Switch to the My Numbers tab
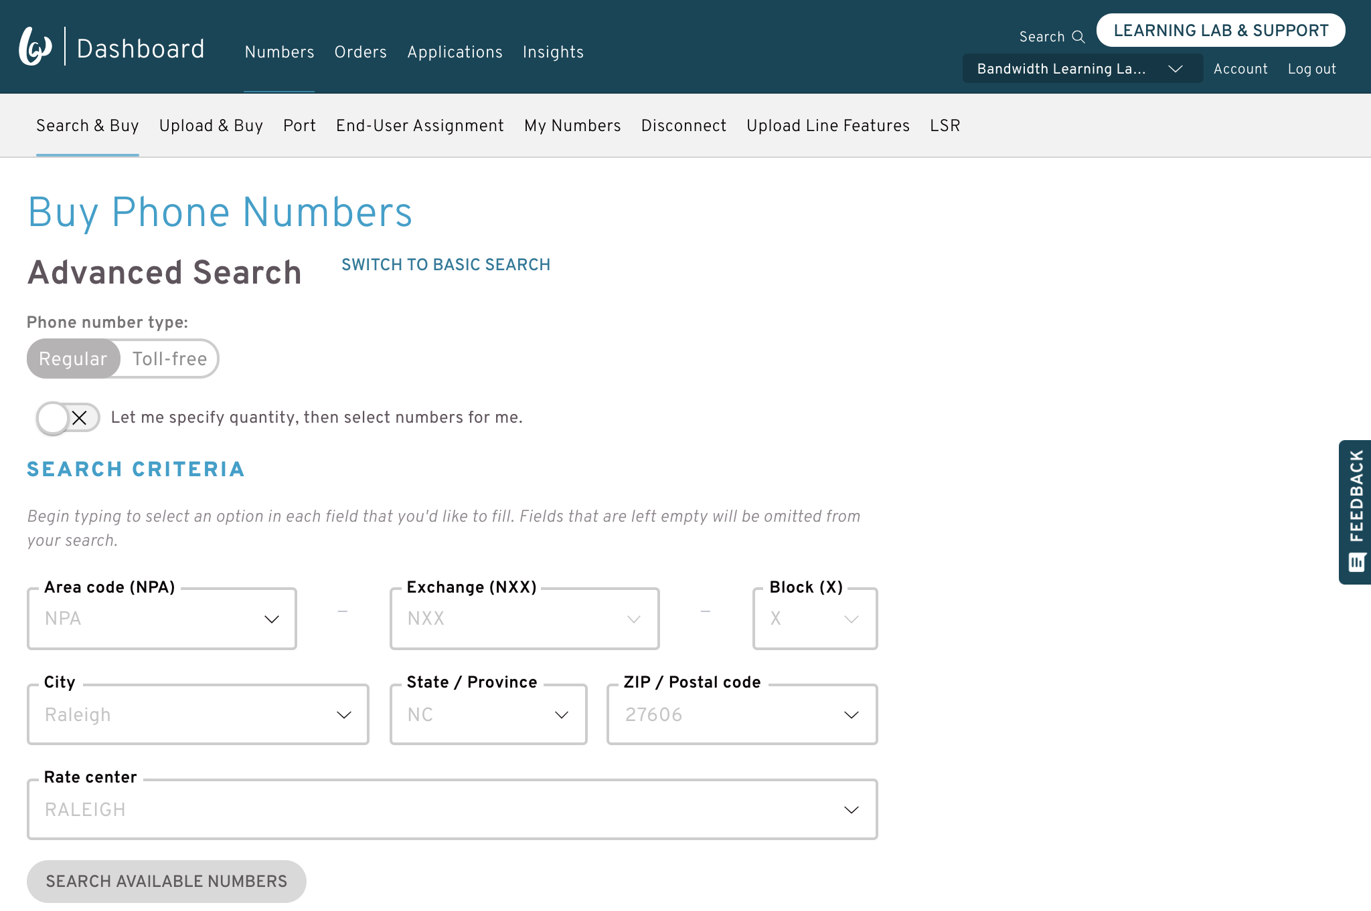The image size is (1371, 911). tap(572, 126)
